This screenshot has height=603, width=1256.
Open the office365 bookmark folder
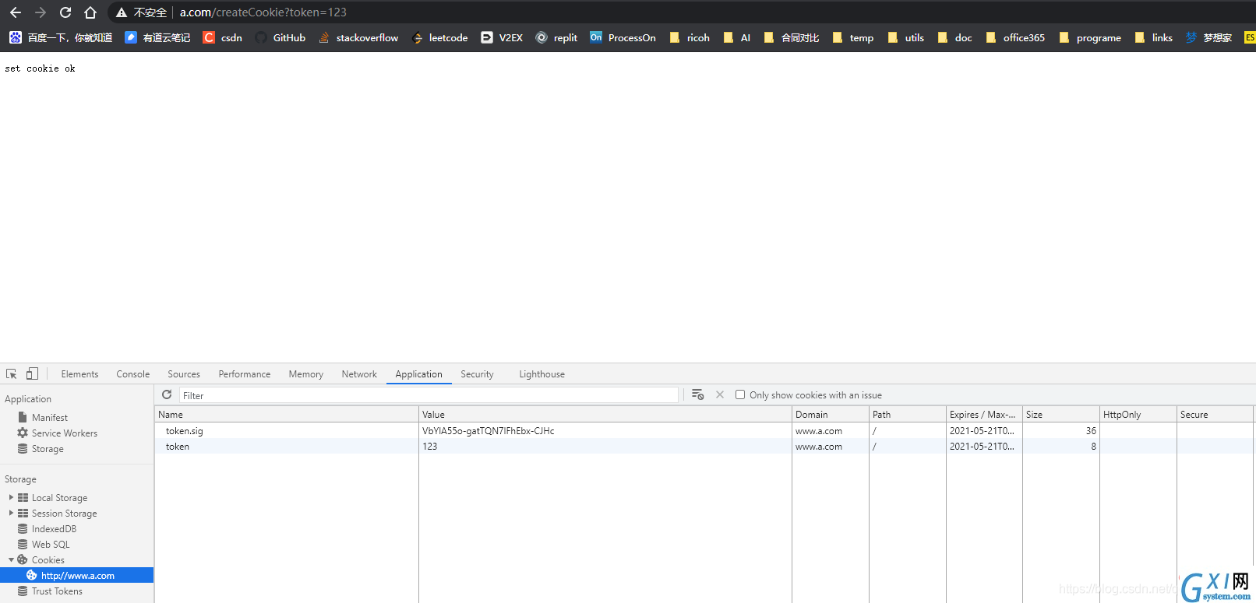click(x=1015, y=37)
